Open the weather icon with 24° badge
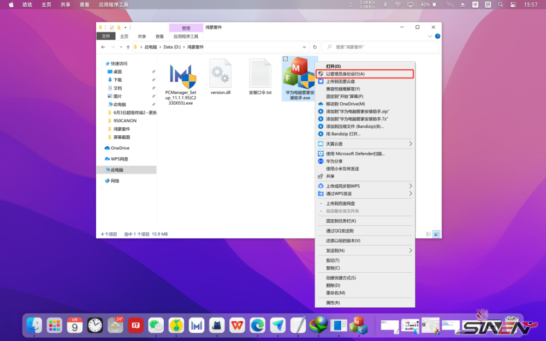Screen dimensions: 546x341 [115, 325]
